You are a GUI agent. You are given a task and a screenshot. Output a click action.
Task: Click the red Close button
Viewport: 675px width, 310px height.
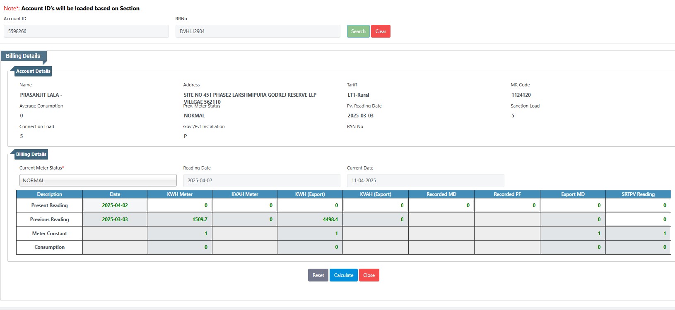pos(369,275)
